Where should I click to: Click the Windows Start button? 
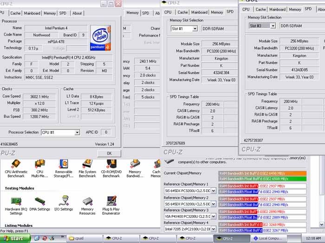pyautogui.click(x=15, y=238)
